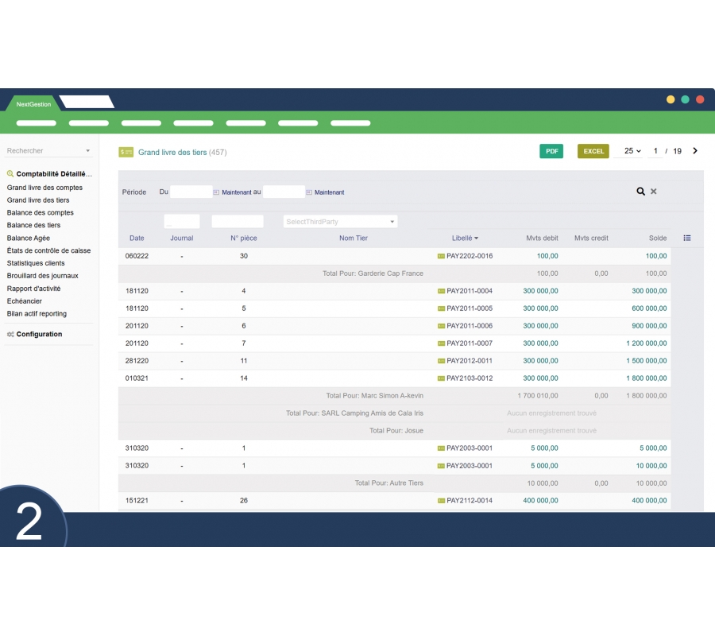Export the ledger with the EXCEL button
The width and height of the screenshot is (715, 636).
(x=593, y=151)
